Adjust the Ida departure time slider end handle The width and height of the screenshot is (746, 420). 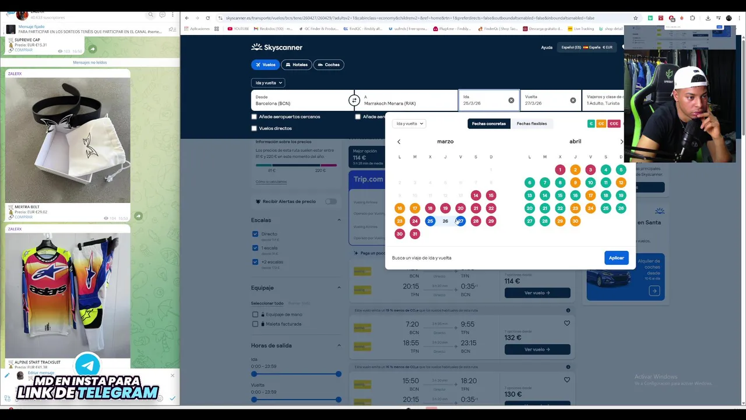(338, 374)
